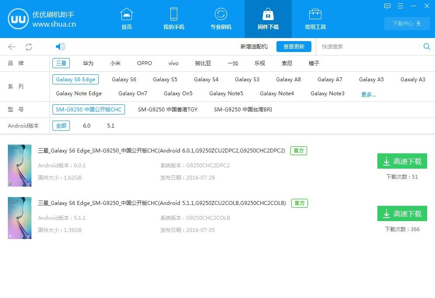
Task: Select the 锤子 brand filter
Action: pyautogui.click(x=314, y=63)
